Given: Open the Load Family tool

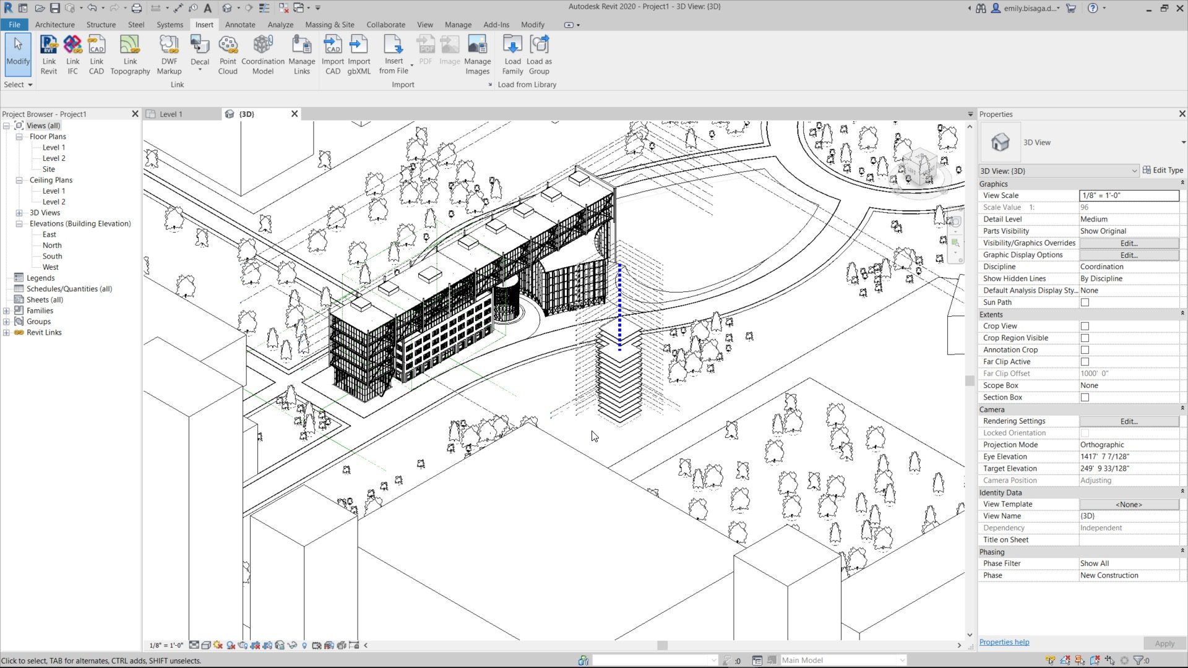Looking at the screenshot, I should coord(512,46).
